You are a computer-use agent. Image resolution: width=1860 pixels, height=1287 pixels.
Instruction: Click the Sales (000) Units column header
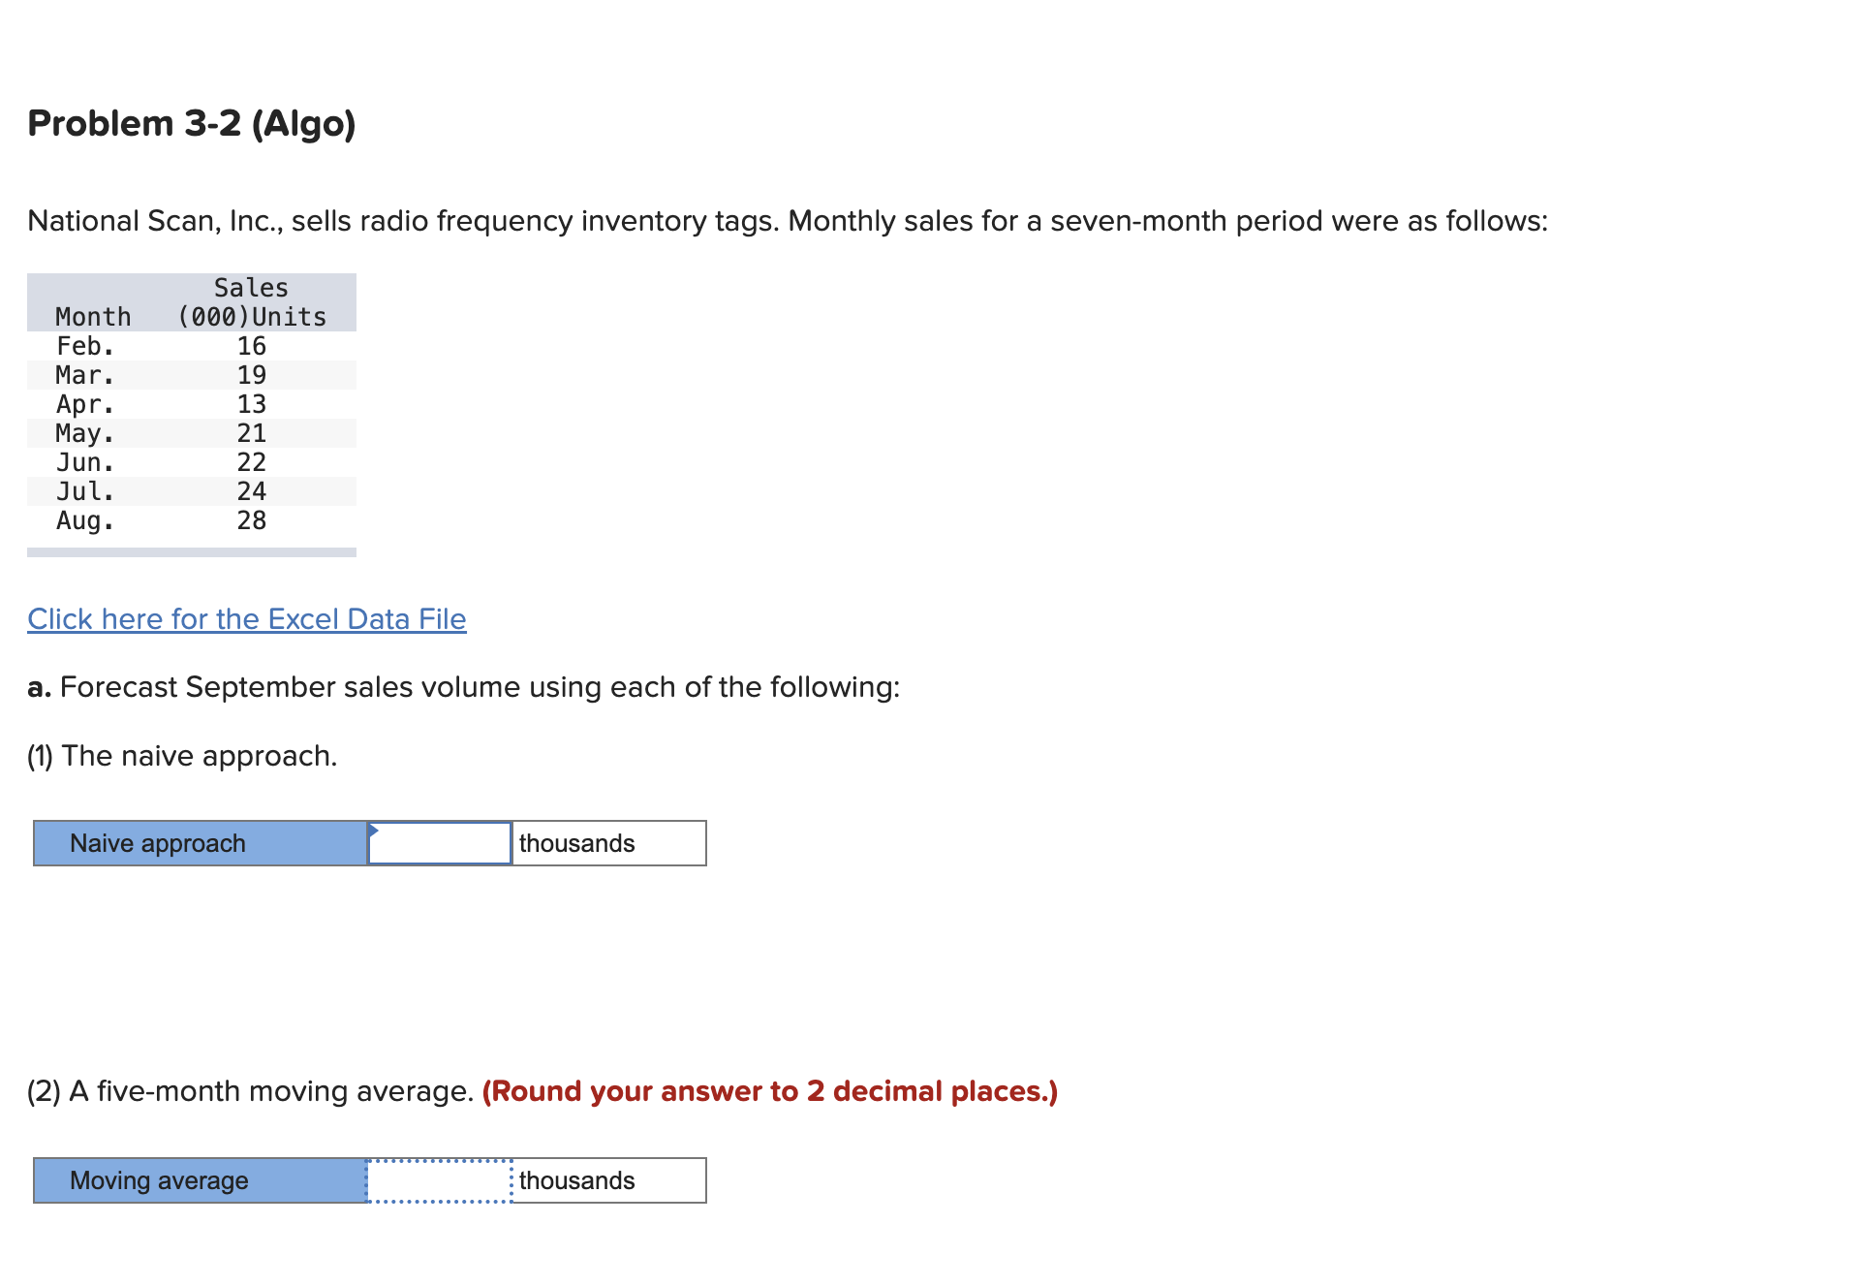251,300
